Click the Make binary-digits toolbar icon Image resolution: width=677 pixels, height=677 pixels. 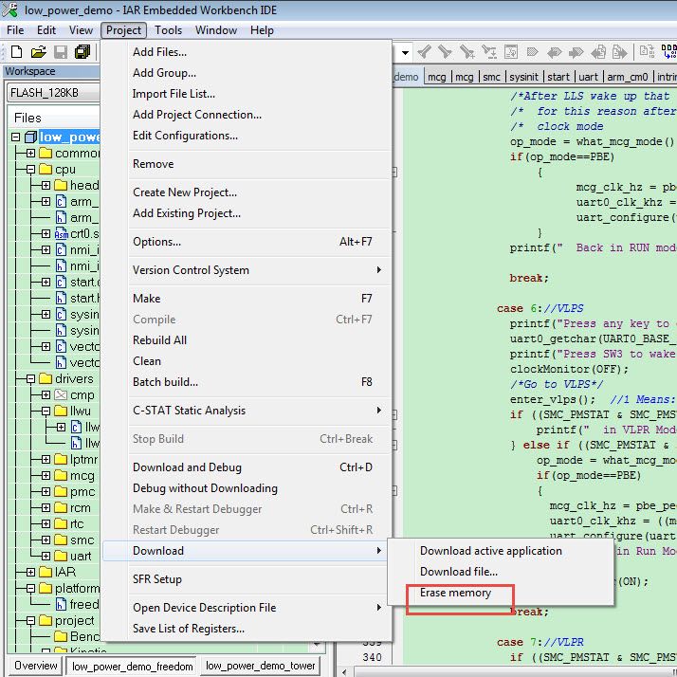click(x=669, y=52)
